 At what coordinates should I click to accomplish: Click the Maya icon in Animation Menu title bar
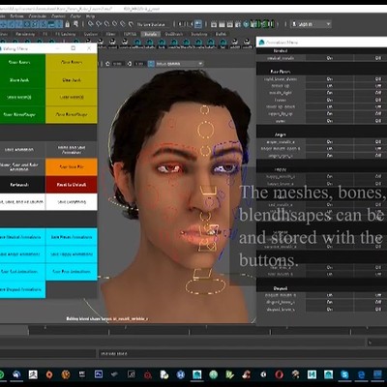click(x=261, y=43)
